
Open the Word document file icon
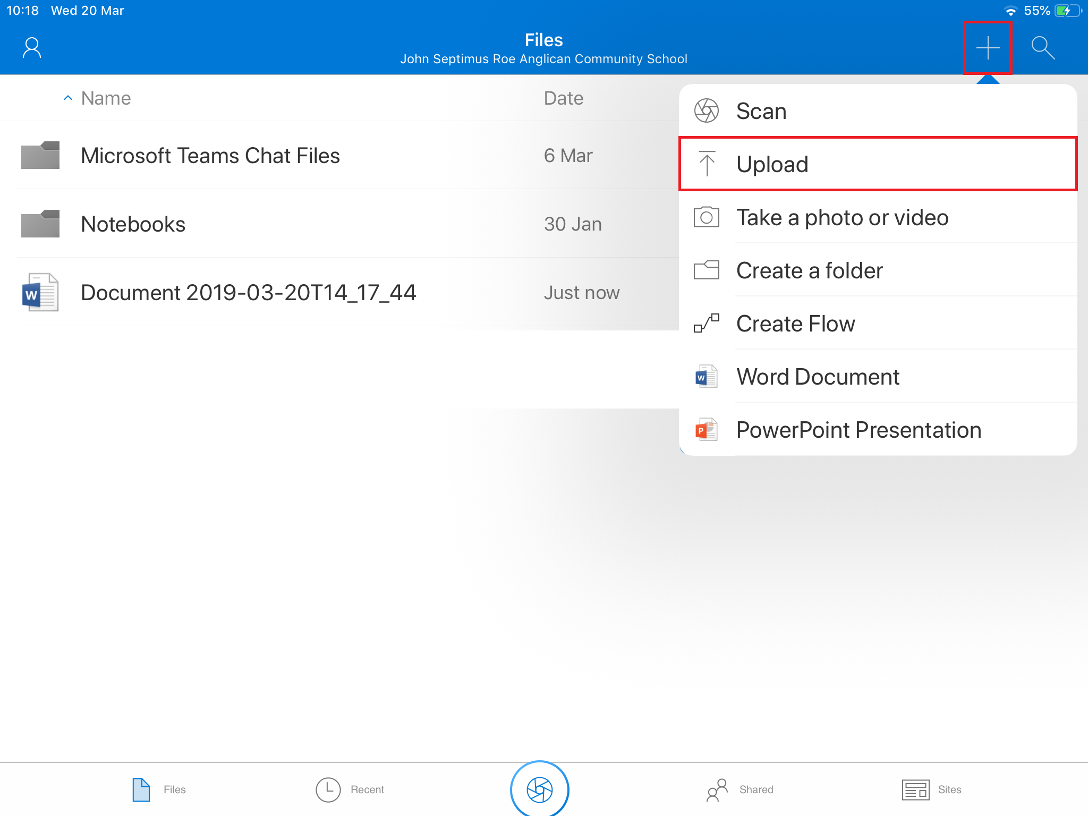[40, 292]
